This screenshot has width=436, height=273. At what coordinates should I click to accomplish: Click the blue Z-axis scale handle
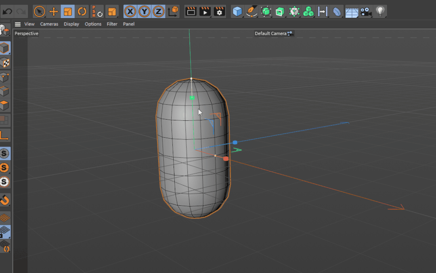point(235,142)
